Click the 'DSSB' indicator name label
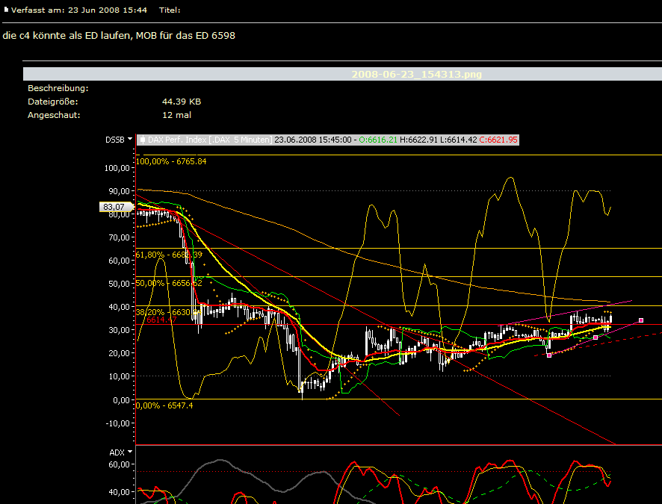Image resolution: width=662 pixels, height=504 pixels. (x=115, y=140)
